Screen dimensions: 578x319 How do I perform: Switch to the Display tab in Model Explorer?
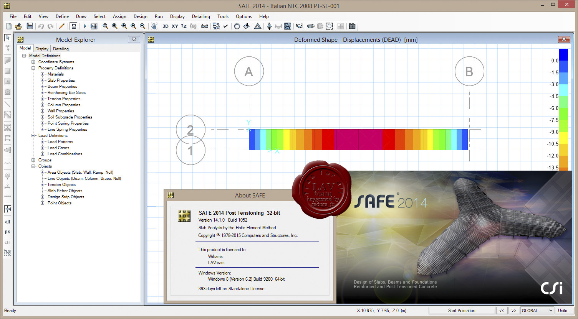(42, 49)
